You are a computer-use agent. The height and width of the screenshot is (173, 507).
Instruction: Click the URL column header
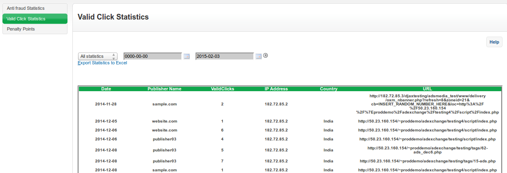pyautogui.click(x=427, y=89)
